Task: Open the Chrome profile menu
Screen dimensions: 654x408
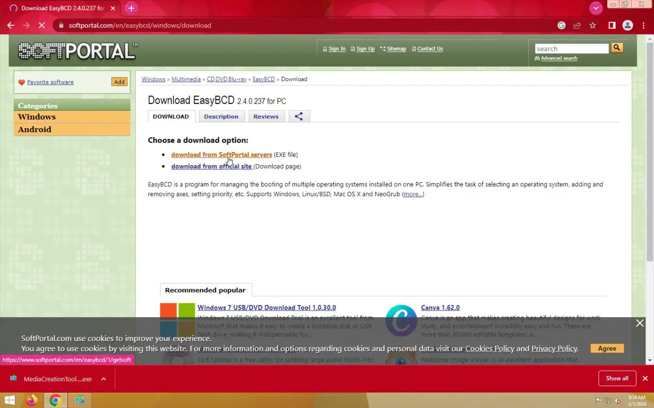Action: (x=628, y=25)
